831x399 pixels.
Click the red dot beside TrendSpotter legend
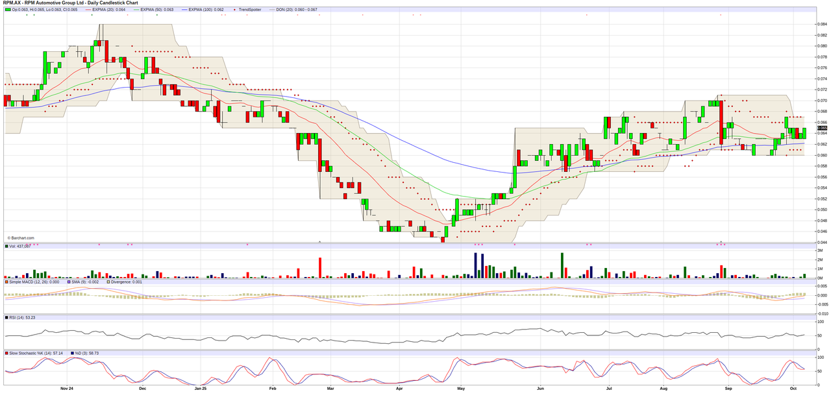pyautogui.click(x=234, y=9)
